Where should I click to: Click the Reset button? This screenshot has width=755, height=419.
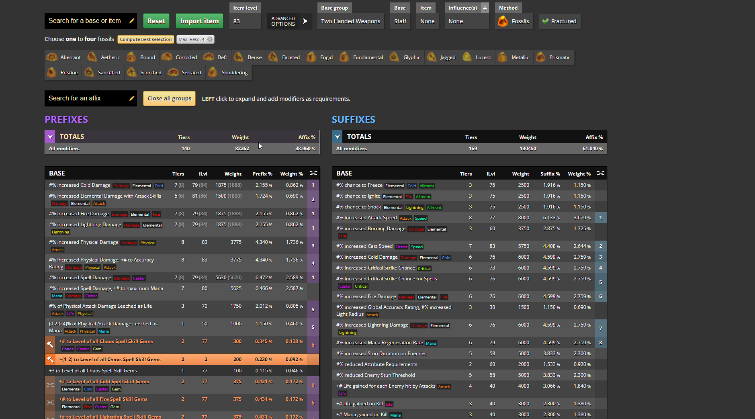(x=156, y=21)
